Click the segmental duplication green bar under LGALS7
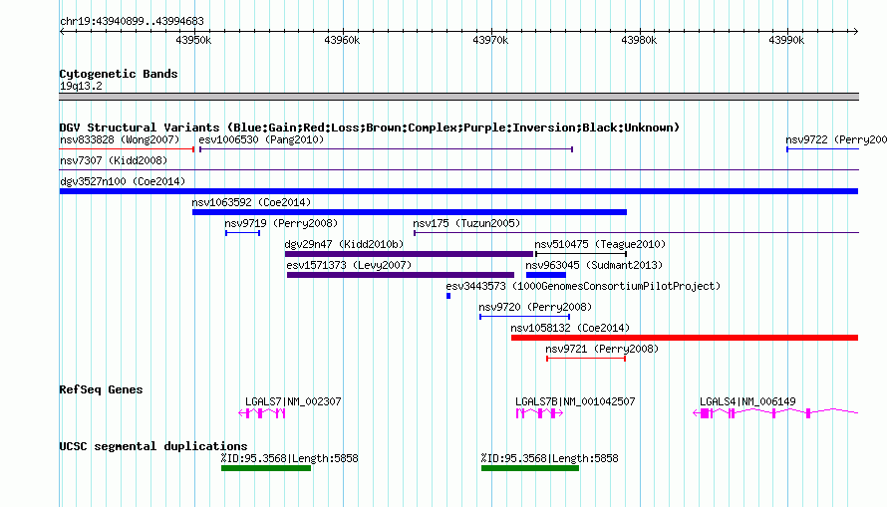 (x=266, y=468)
